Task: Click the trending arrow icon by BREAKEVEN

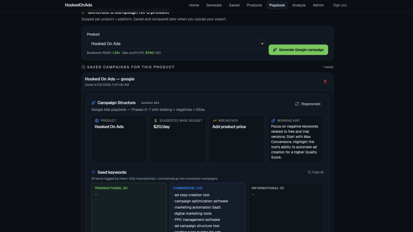Action: [215, 121]
